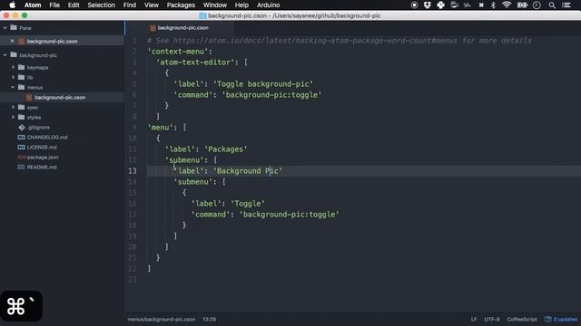This screenshot has height=326, width=581.
Task: Select the spec folder
Action: pyautogui.click(x=33, y=107)
